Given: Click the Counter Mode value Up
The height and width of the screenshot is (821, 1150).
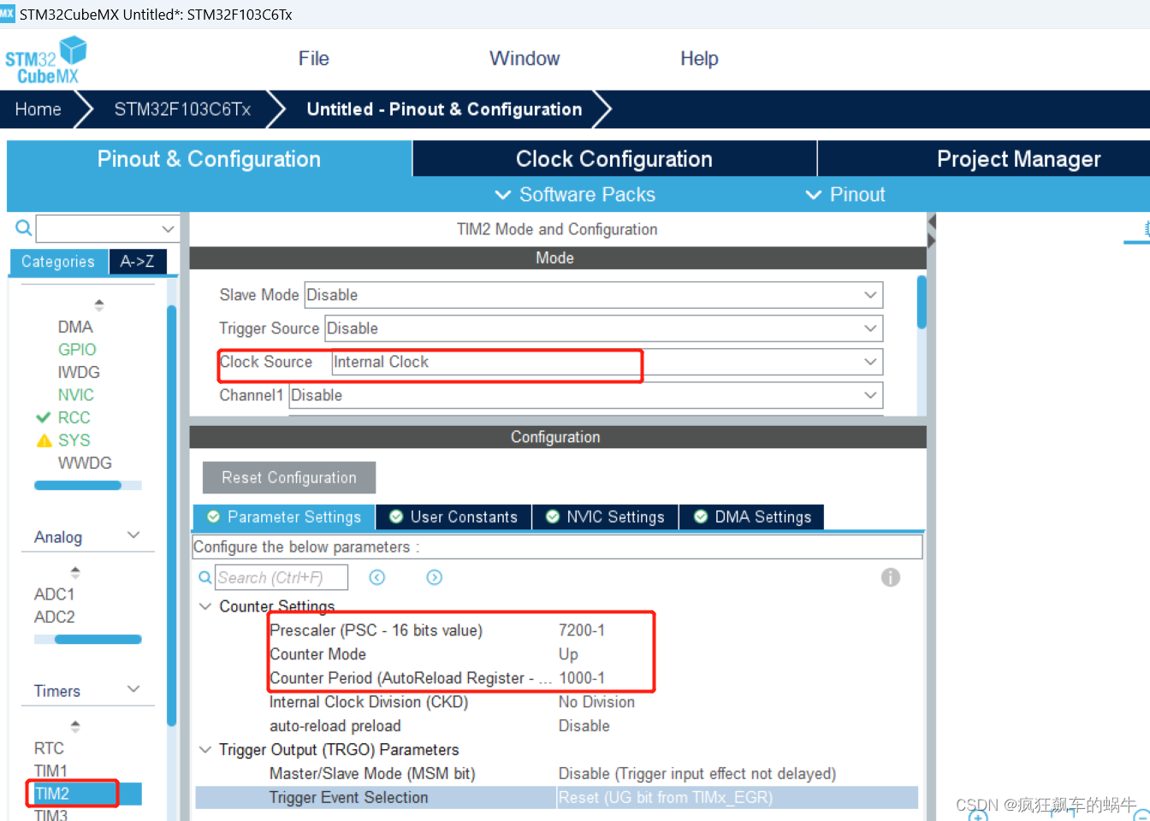Looking at the screenshot, I should 568,654.
